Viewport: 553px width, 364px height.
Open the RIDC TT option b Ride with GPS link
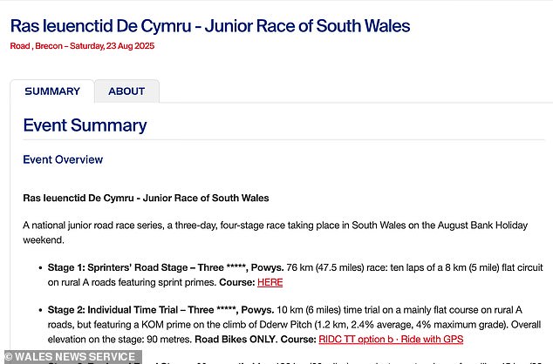coord(391,339)
